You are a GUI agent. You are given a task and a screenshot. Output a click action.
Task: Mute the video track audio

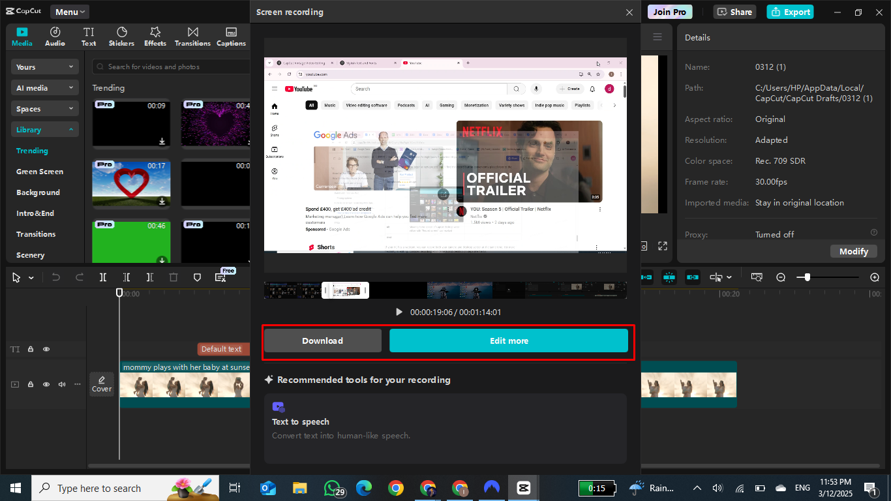(61, 384)
